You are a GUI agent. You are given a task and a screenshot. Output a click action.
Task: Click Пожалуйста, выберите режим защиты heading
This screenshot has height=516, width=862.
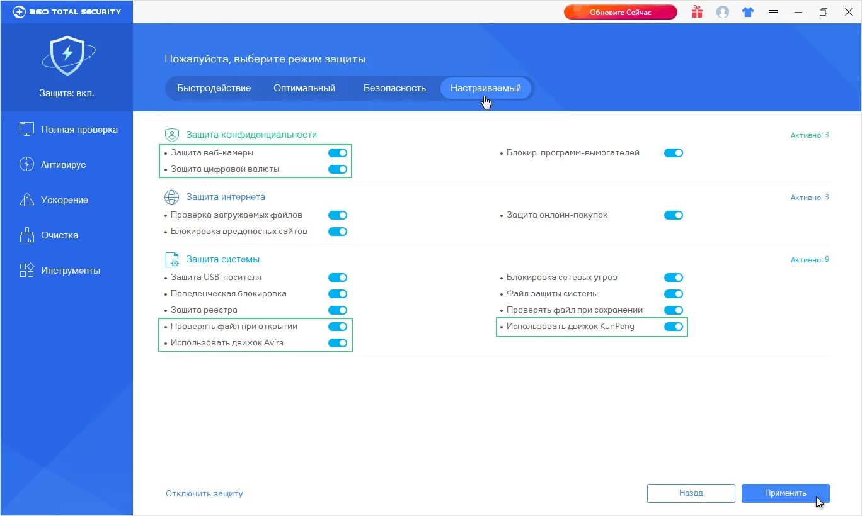point(265,59)
